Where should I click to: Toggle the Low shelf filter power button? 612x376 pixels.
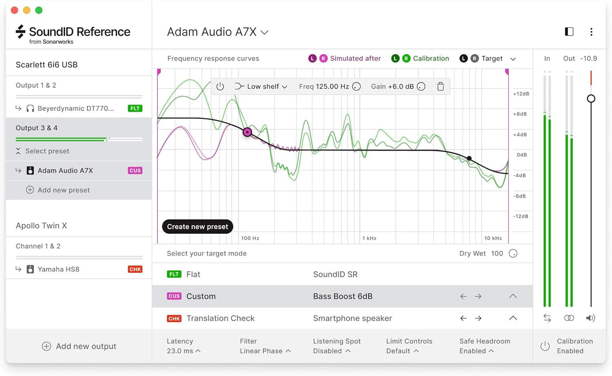[x=220, y=86]
